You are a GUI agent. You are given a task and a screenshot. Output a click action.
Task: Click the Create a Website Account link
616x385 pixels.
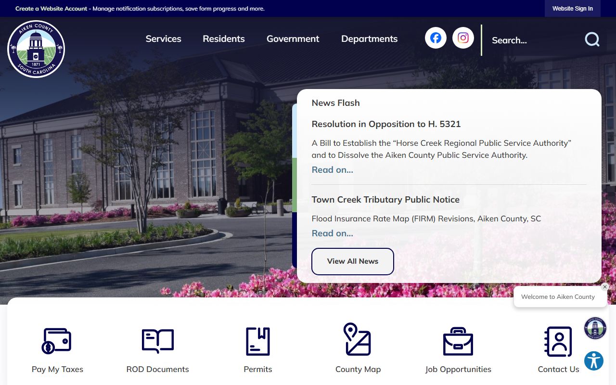pos(51,9)
